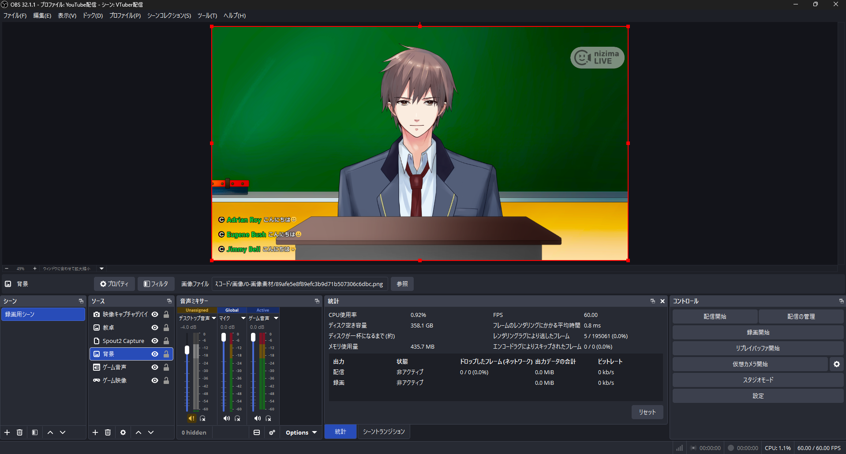Float the 音声ミキサー dock with its popout icon
Viewport: 846px width, 454px height.
tap(317, 301)
